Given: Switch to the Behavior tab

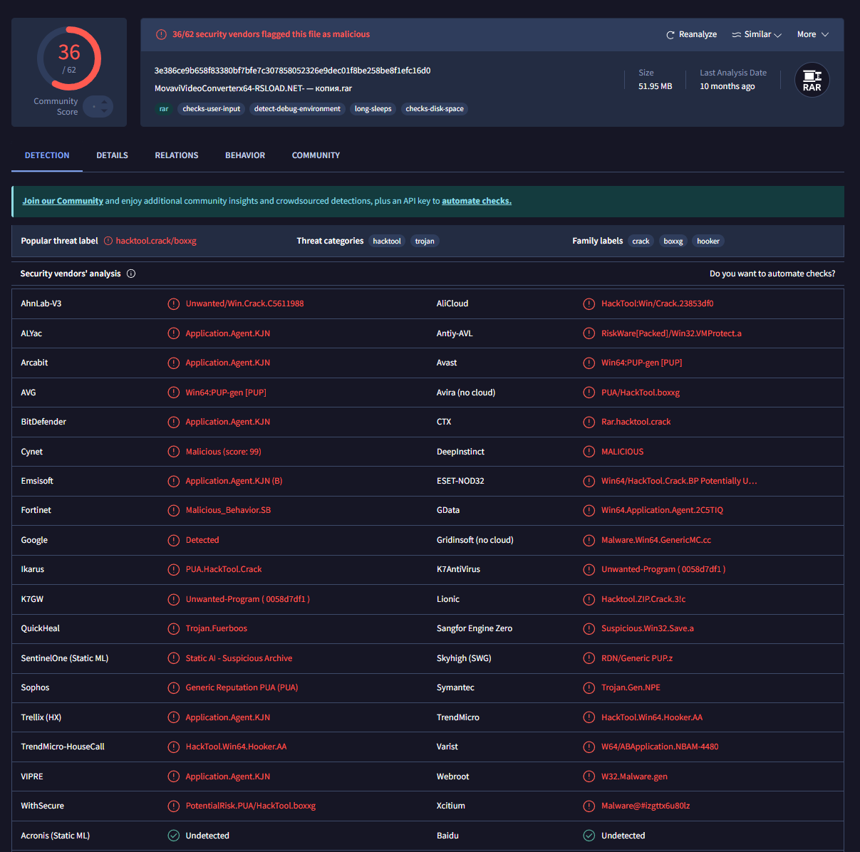Looking at the screenshot, I should (x=245, y=155).
